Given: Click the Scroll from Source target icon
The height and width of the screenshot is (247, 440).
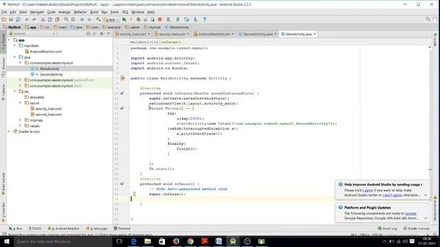Looking at the screenshot, I should [88, 34].
